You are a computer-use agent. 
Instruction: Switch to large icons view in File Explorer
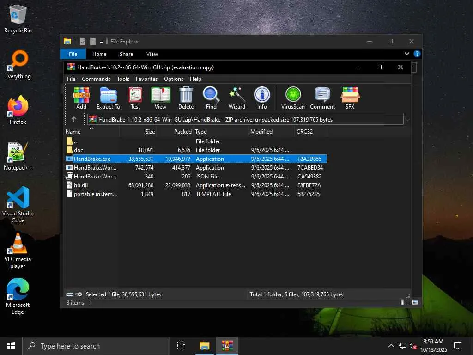click(x=415, y=302)
